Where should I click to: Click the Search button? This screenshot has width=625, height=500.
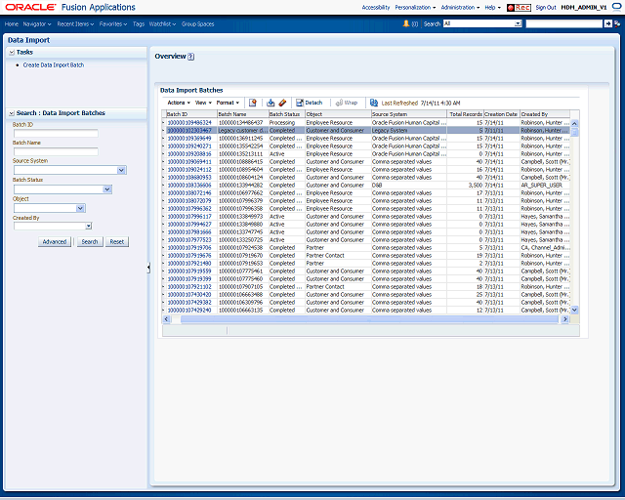coord(90,241)
